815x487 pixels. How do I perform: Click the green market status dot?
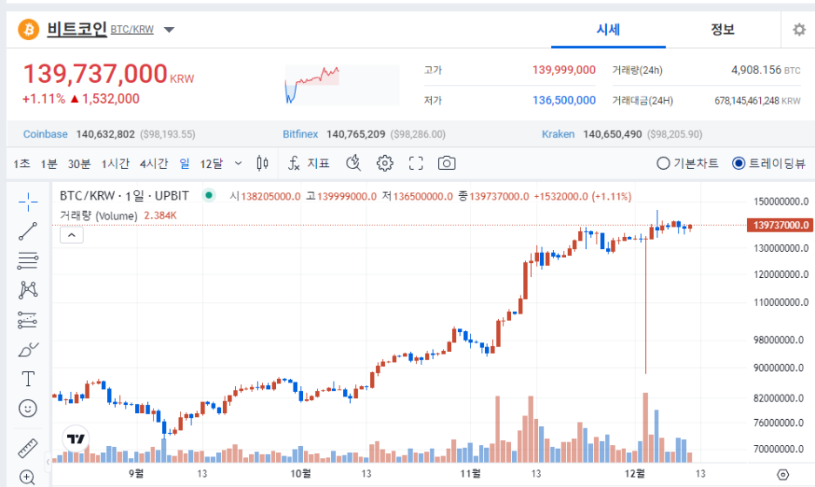click(x=208, y=196)
